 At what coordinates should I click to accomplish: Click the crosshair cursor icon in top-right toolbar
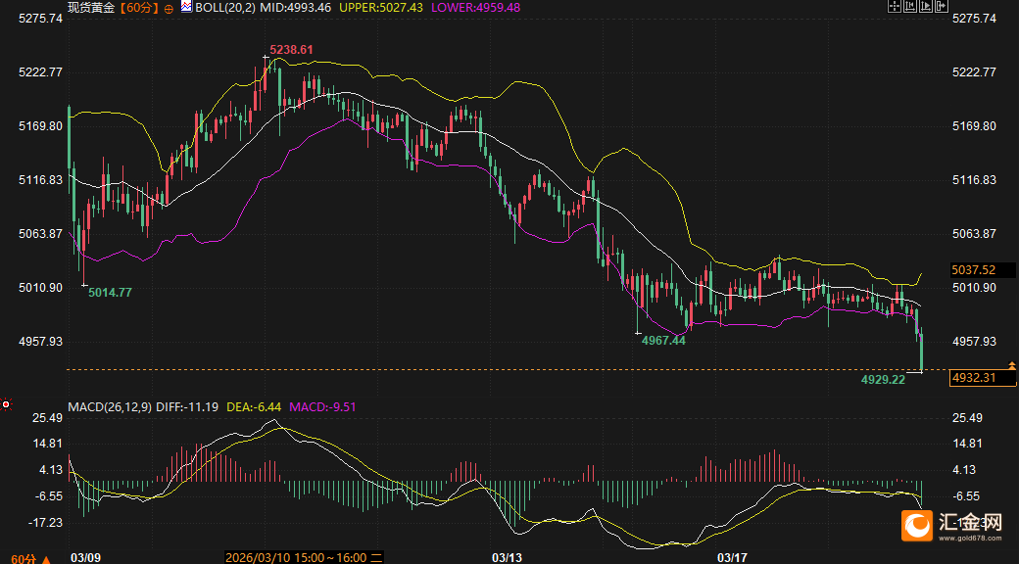pos(894,7)
